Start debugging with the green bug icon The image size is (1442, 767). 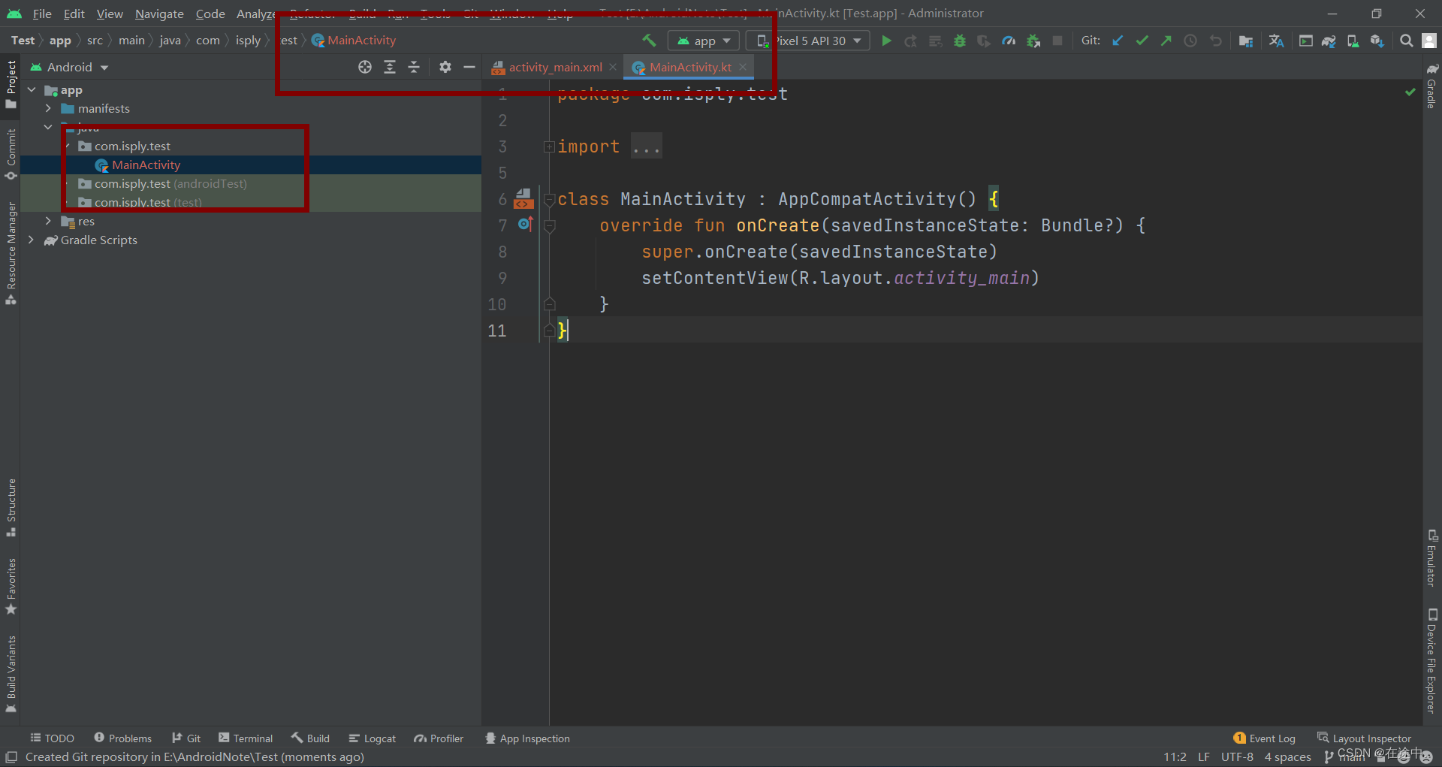click(x=960, y=41)
